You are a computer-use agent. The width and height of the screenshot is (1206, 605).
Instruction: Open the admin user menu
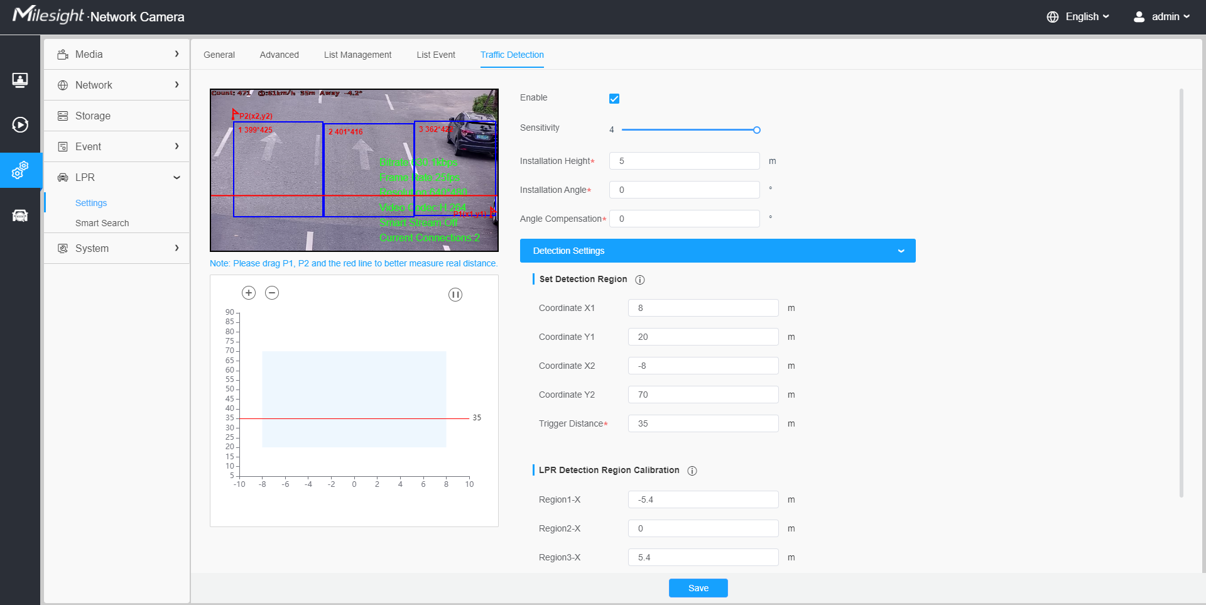tap(1161, 17)
